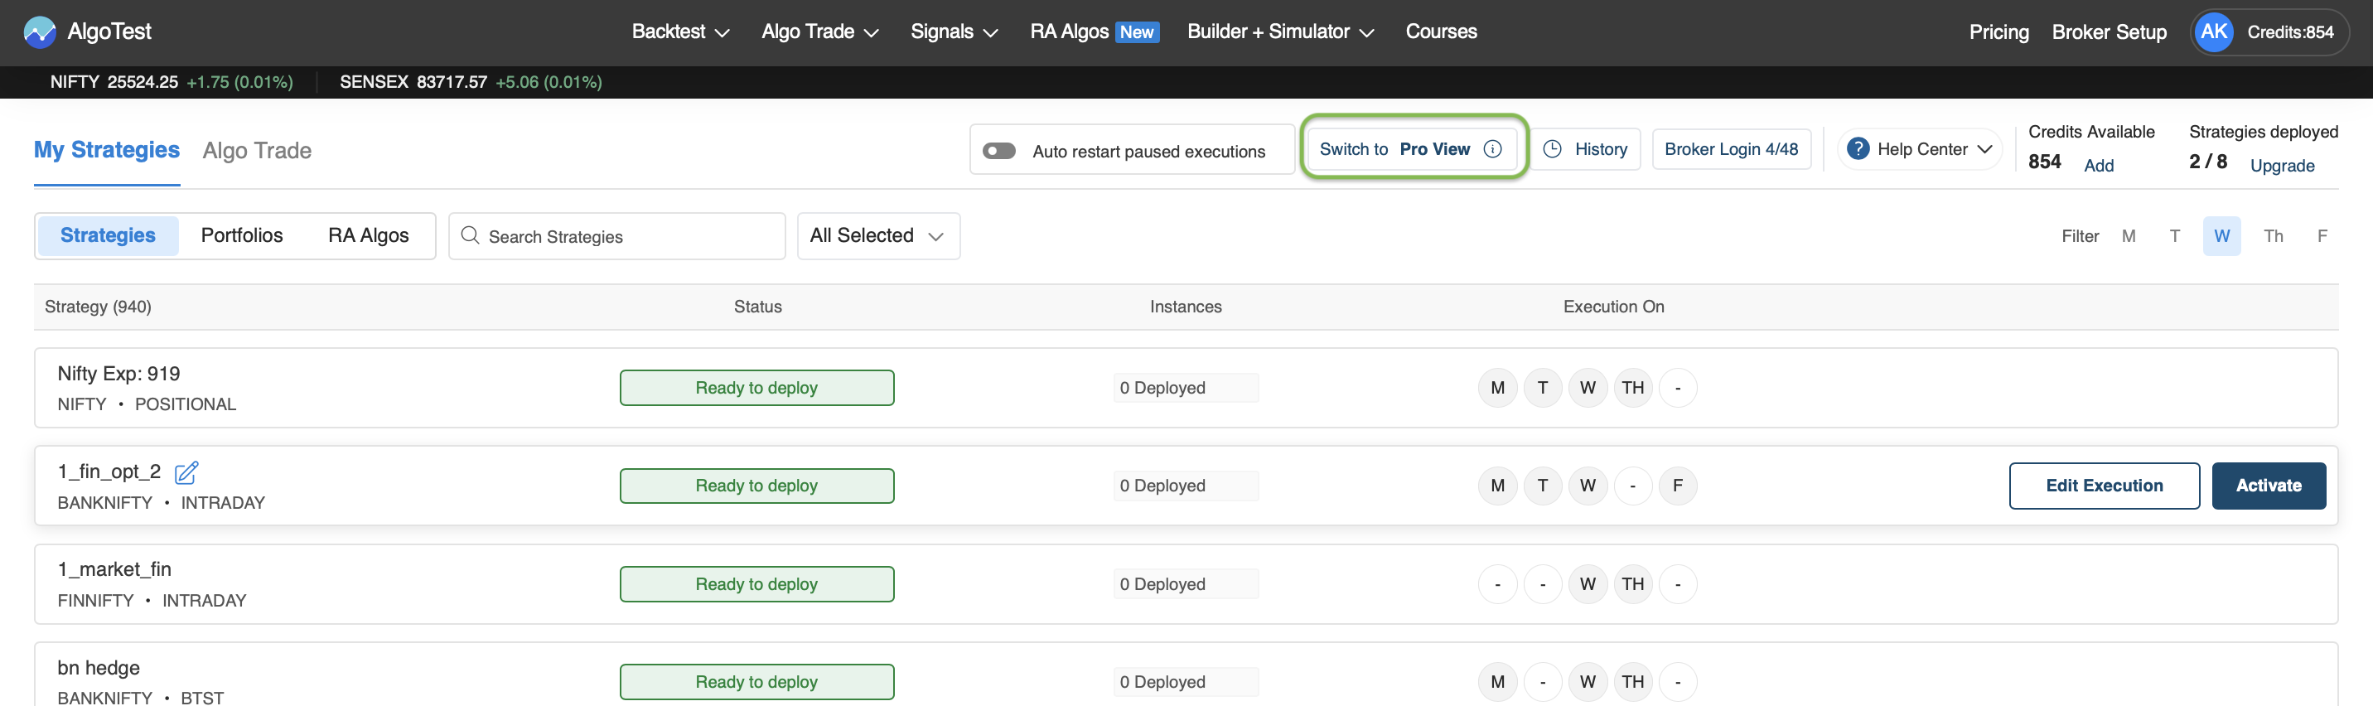Toggle Auto restart paused executions switch
Viewport: 2373px width, 706px height.
998,151
